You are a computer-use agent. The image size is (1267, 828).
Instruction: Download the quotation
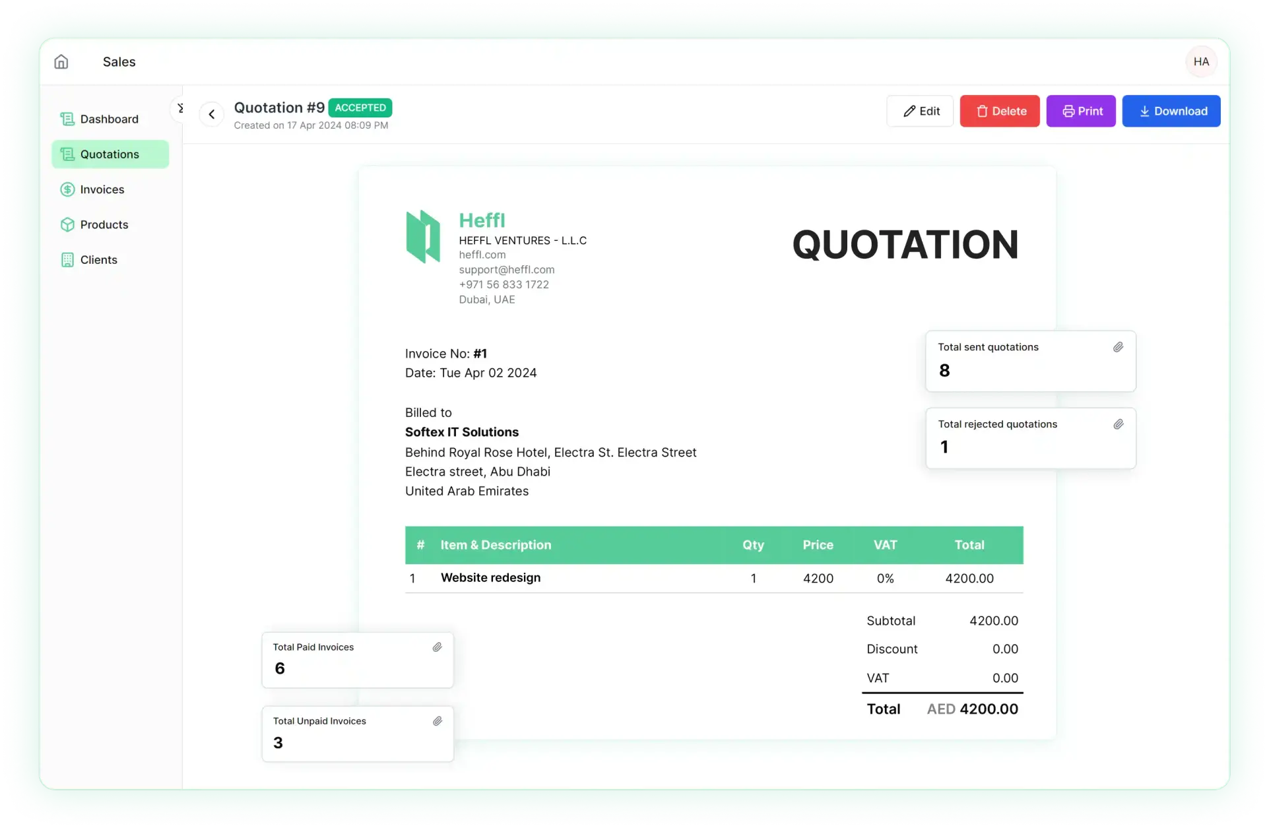click(x=1171, y=111)
